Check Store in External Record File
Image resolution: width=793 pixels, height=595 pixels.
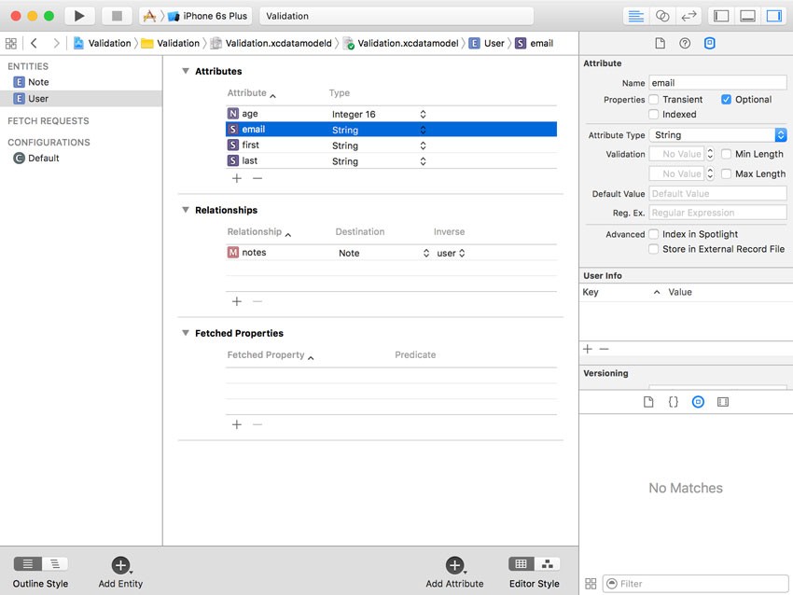click(x=654, y=249)
